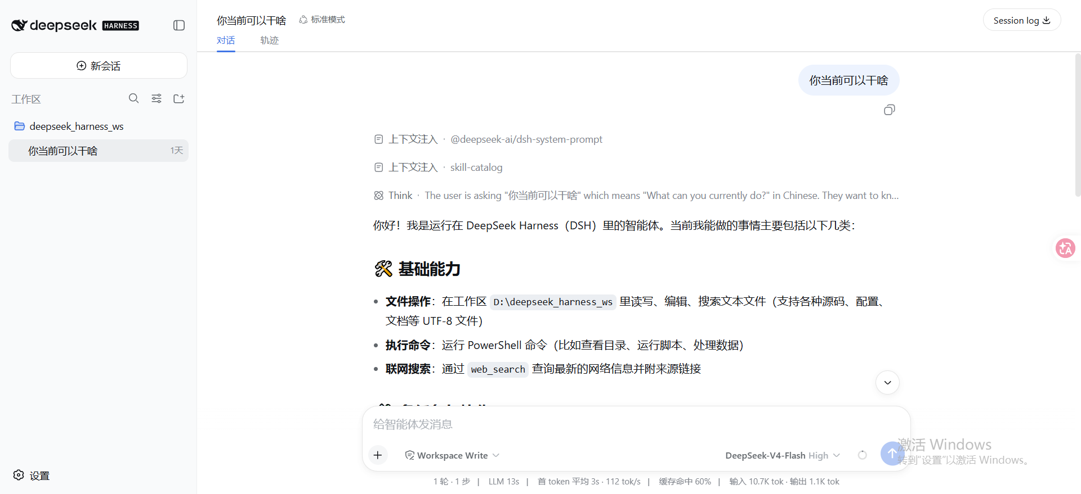The height and width of the screenshot is (494, 1081).
Task: Open 设置 settings
Action: tap(32, 475)
